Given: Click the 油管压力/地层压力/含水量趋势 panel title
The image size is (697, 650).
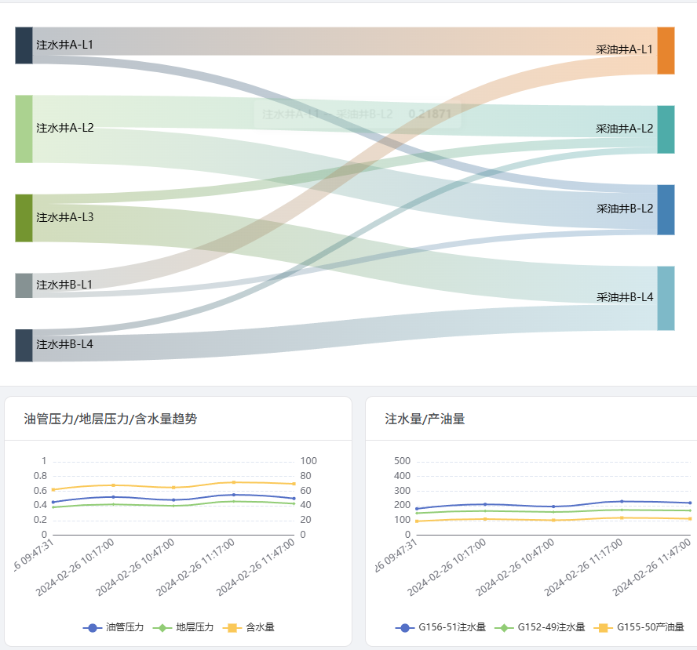Looking at the screenshot, I should (111, 419).
